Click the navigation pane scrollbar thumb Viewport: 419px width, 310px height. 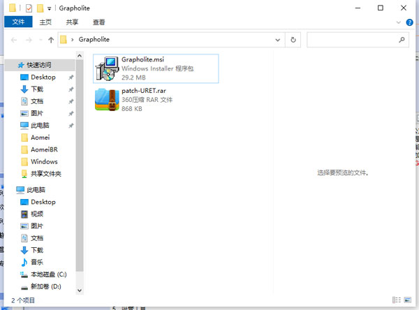point(80,165)
